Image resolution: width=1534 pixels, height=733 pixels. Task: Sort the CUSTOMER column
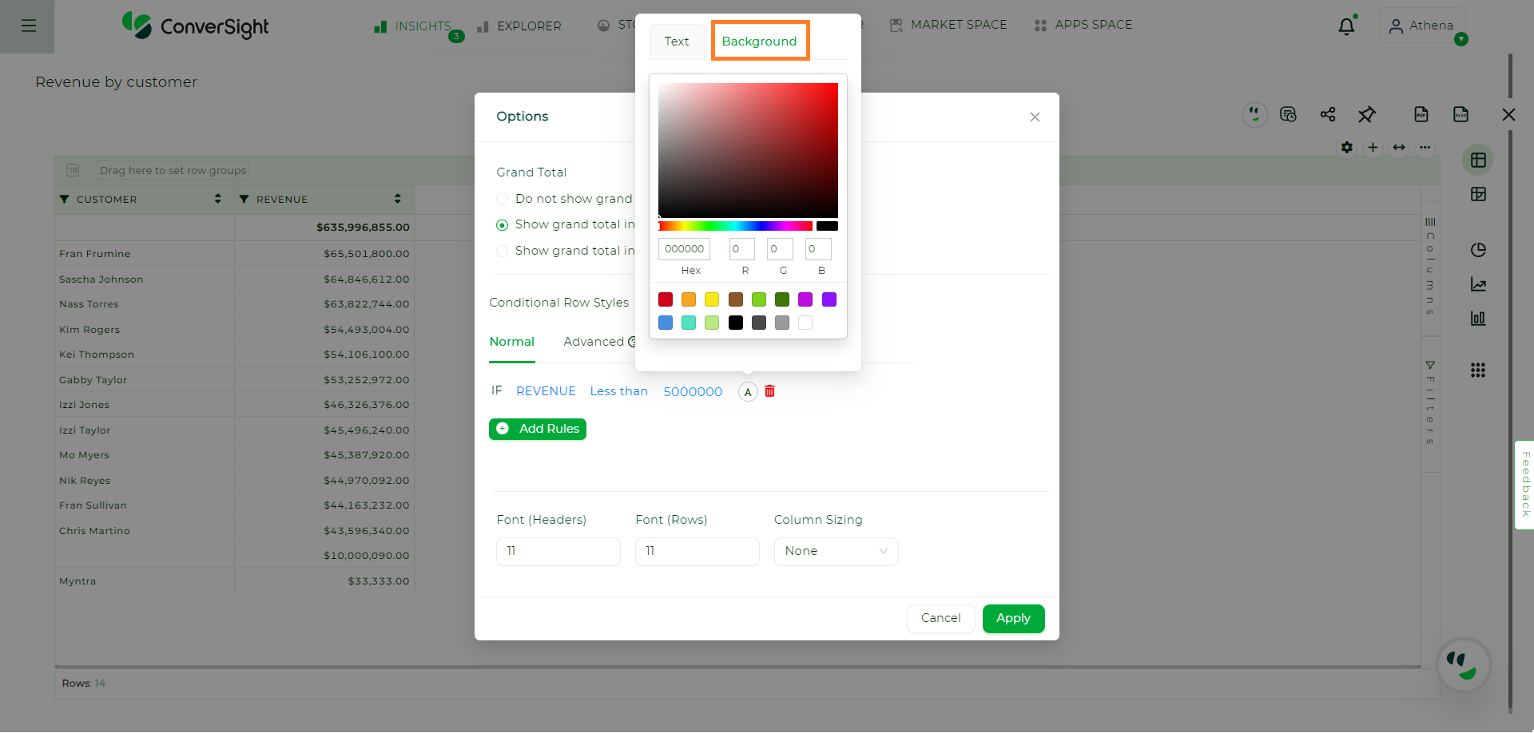pos(217,199)
